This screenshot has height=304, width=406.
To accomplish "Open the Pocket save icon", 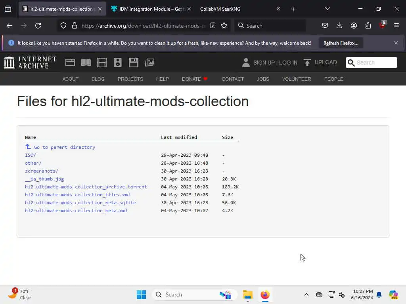I will (x=325, y=26).
